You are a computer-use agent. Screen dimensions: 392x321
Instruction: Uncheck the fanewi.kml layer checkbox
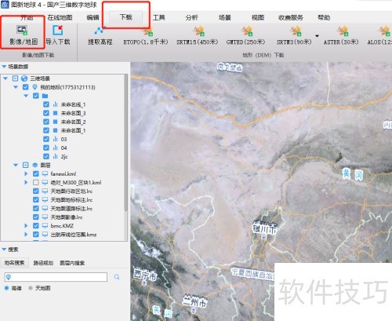coord(36,173)
